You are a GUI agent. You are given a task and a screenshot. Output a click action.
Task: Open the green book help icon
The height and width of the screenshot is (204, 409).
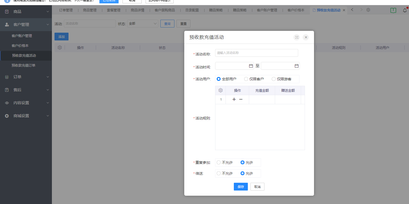(393, 10)
